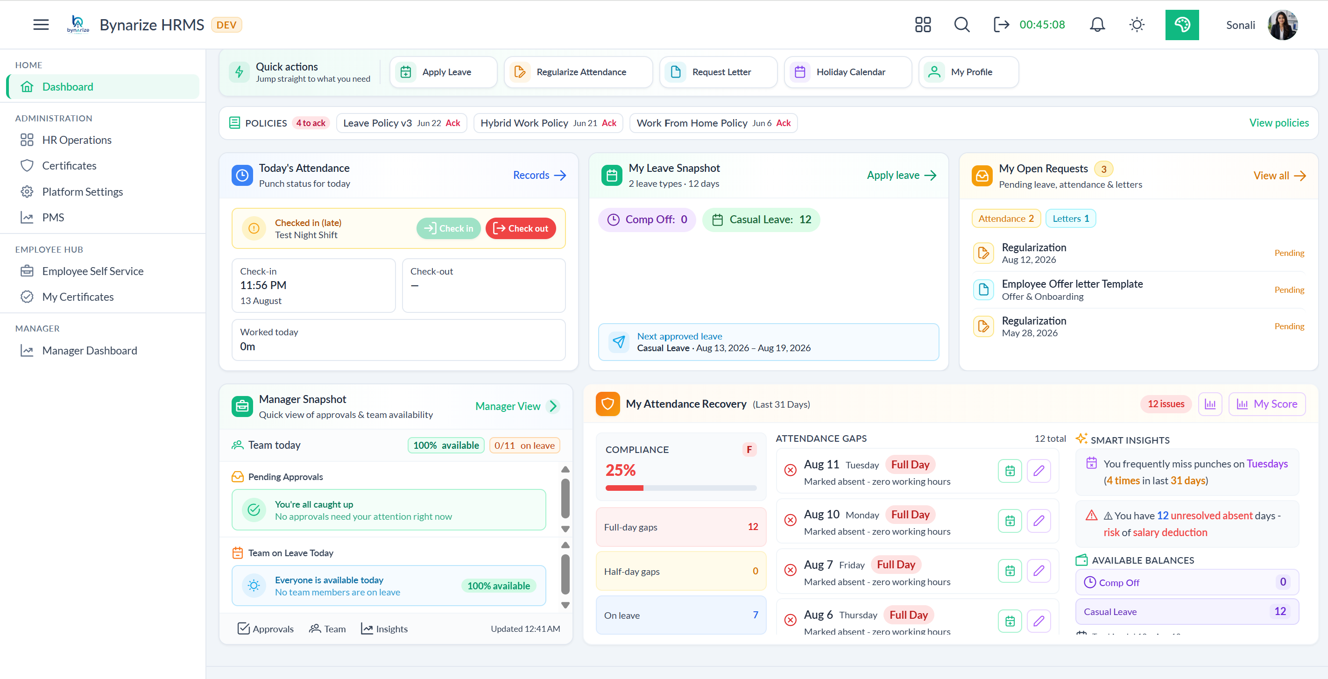
Task: Click Regularize Attendance quick action
Action: pos(578,71)
